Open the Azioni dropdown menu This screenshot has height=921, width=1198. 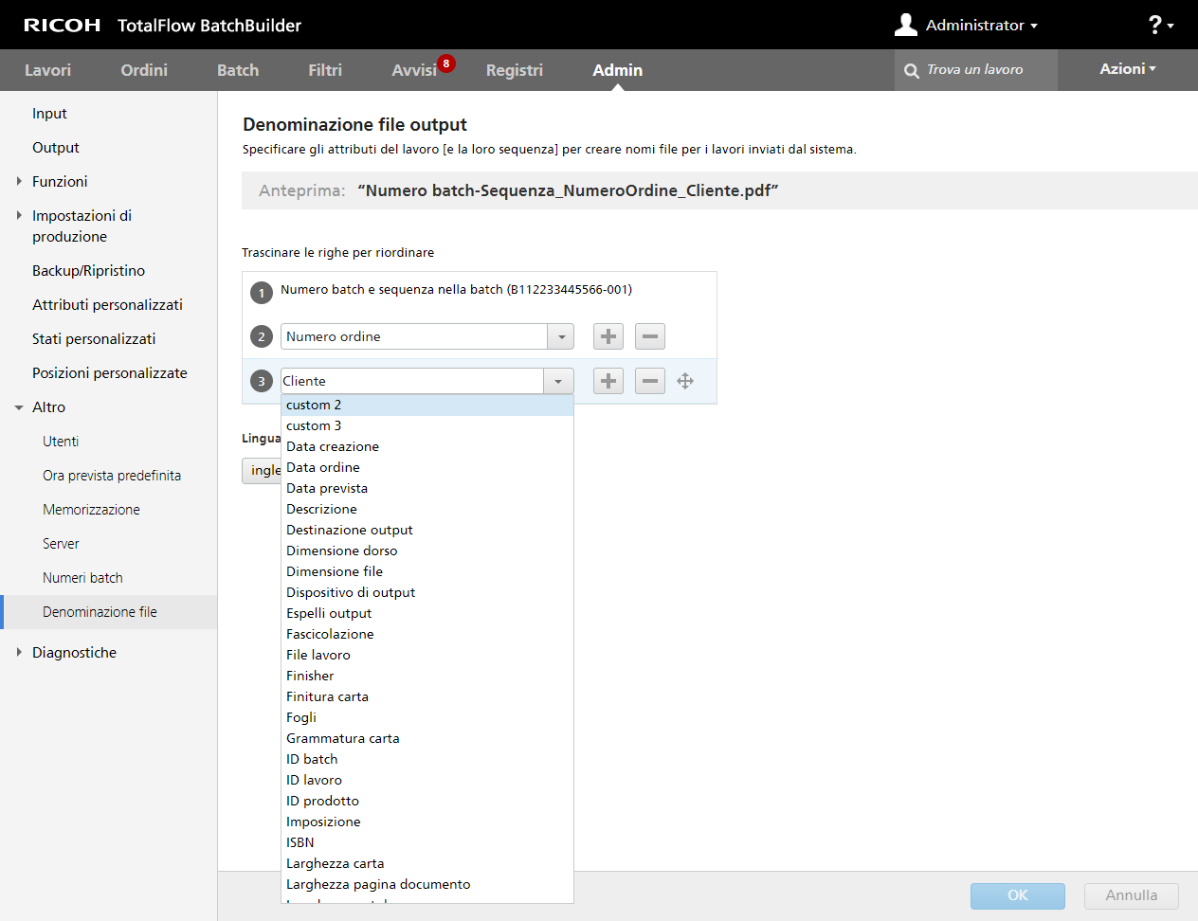coord(1127,69)
